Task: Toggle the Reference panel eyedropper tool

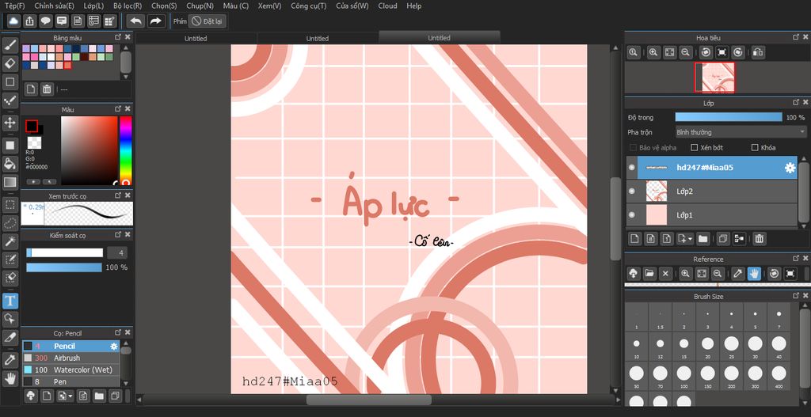Action: 738,273
